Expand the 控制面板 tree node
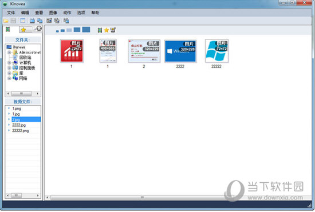The width and height of the screenshot is (315, 212). click(x=9, y=68)
